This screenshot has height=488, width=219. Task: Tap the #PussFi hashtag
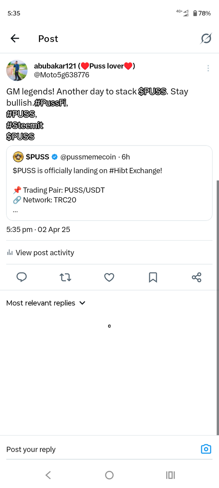[x=51, y=103]
